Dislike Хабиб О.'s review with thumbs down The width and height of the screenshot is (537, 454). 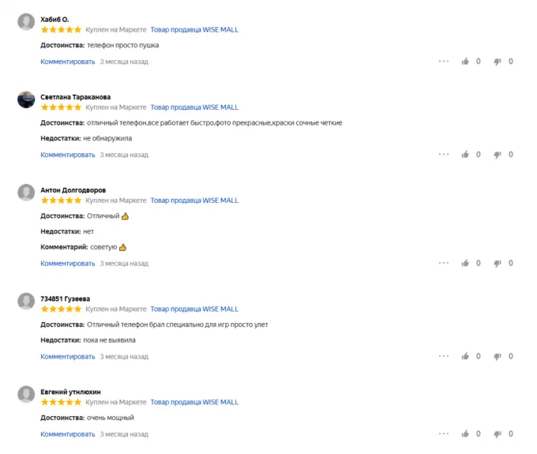coord(498,62)
